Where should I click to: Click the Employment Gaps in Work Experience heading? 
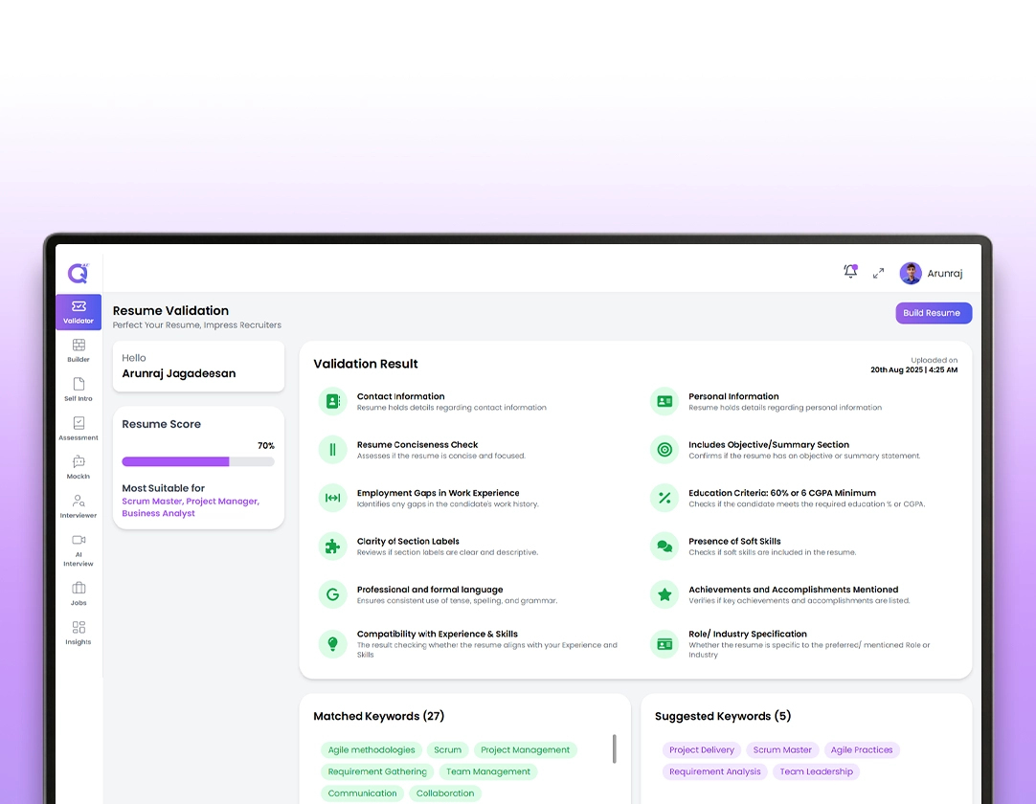click(439, 493)
